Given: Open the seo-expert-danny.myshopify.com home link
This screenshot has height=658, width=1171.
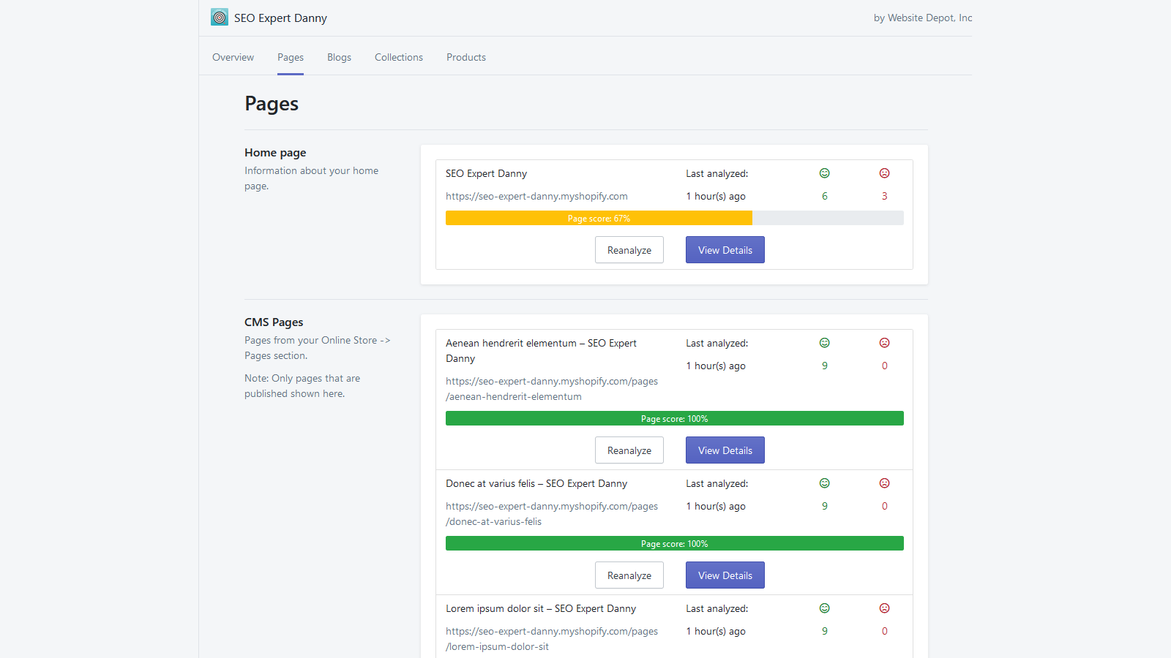Looking at the screenshot, I should (536, 196).
